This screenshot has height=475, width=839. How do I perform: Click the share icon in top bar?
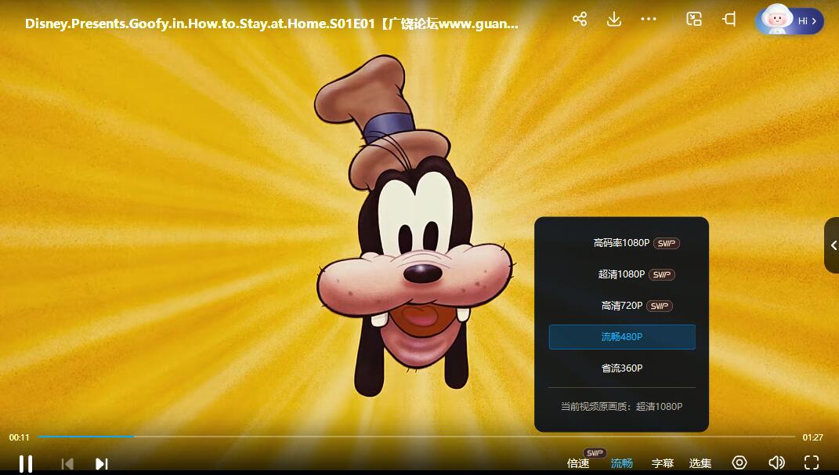coord(580,20)
